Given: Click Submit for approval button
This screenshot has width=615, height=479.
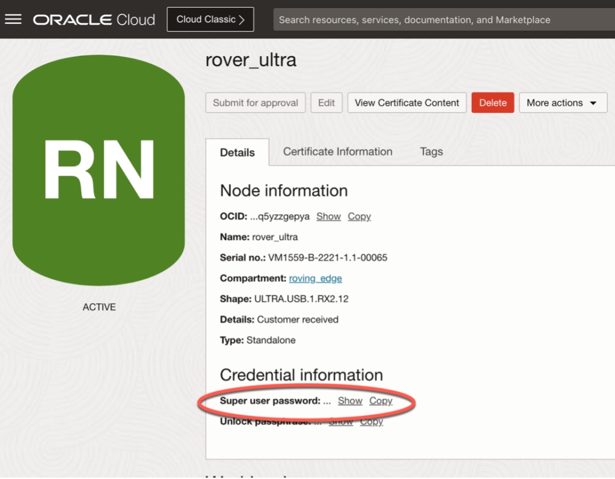Looking at the screenshot, I should 255,103.
